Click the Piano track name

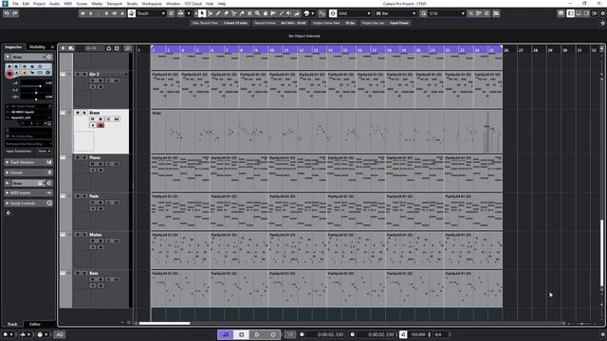95,157
